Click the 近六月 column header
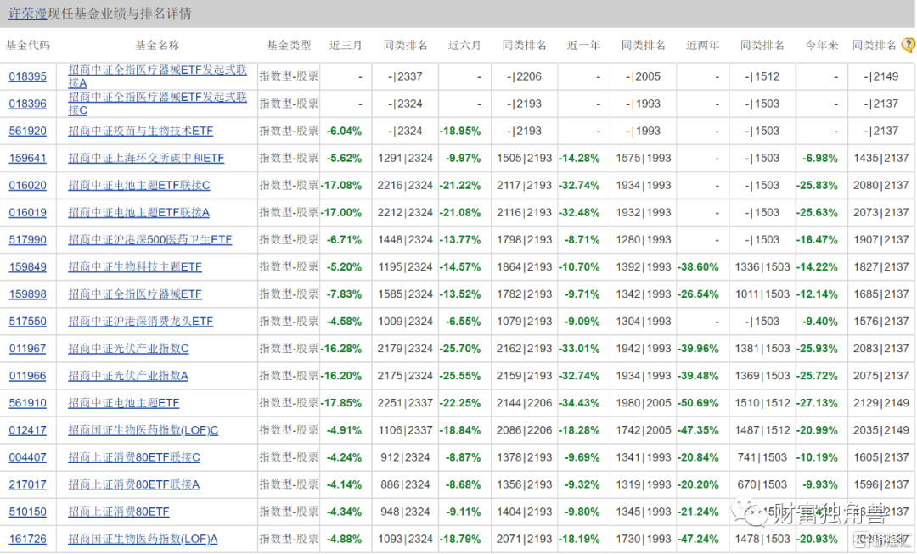Viewport: 917px width, 554px height. click(x=465, y=45)
